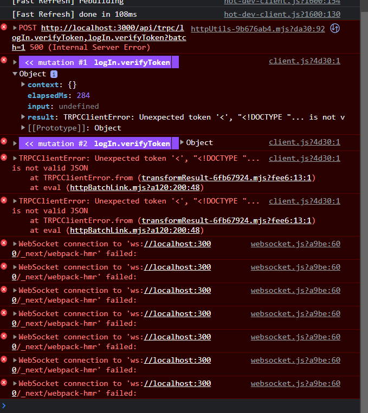Open client.js?4d30:1 link on mutation #2 row
The image size is (368, 413).
pyautogui.click(x=305, y=142)
